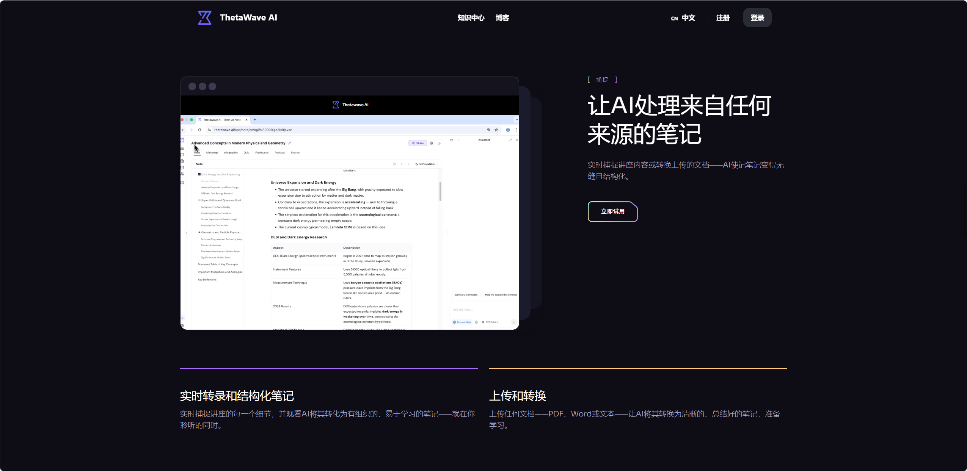Expand the Assistant panel with the arrows icon
The width and height of the screenshot is (967, 471).
point(510,140)
